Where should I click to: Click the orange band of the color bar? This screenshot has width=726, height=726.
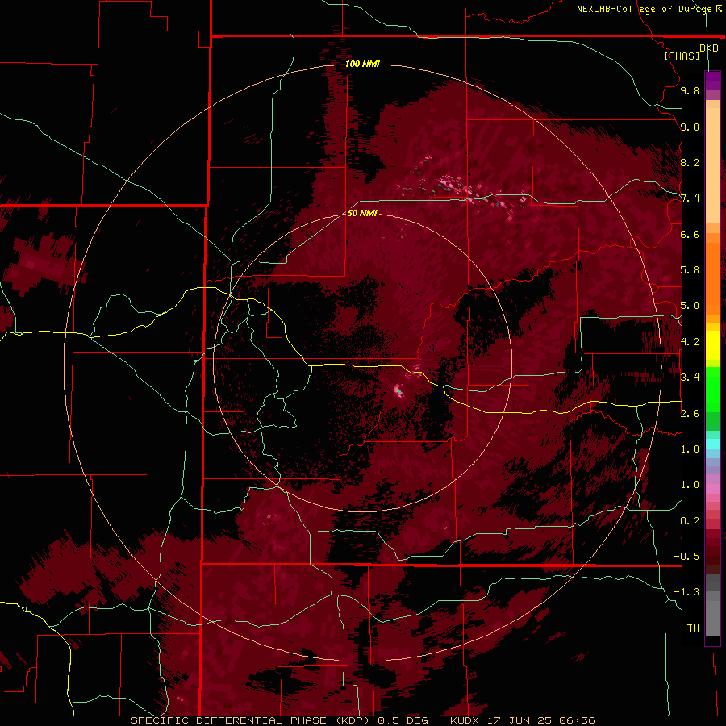tap(712, 273)
